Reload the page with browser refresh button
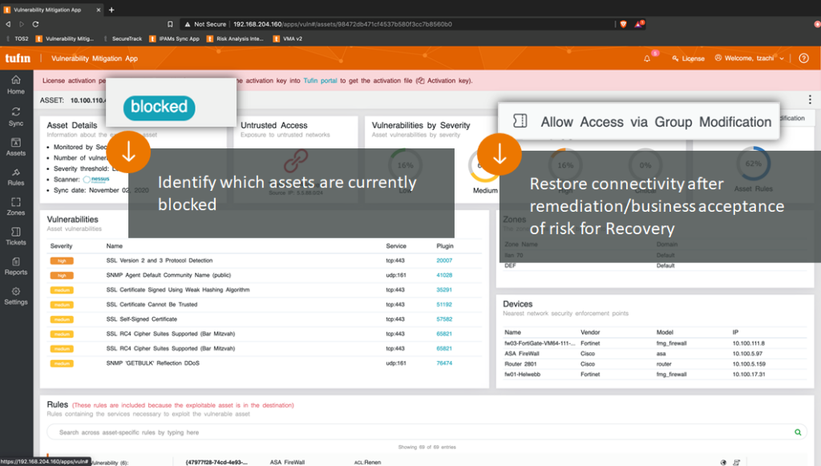Viewport: 821px width, 466px height. [x=35, y=24]
